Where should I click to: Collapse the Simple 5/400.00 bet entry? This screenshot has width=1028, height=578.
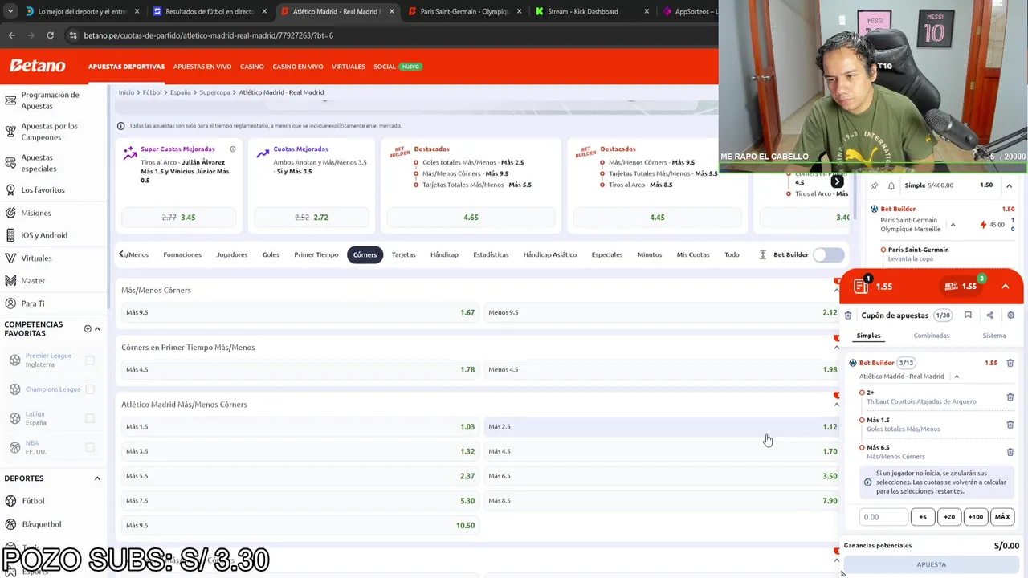(1009, 185)
